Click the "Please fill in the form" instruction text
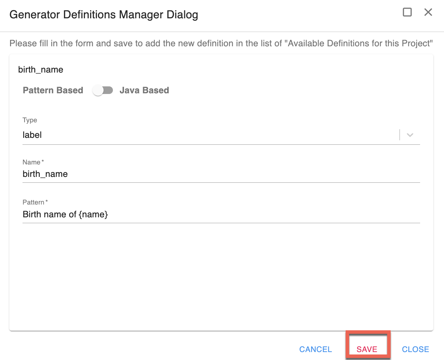This screenshot has width=444, height=360. point(221,44)
